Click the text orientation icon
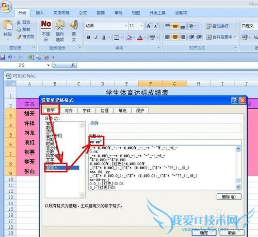Image resolution: width=258 pixels, height=237 pixels. pos(191,26)
